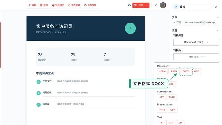Viewport: 222px width, 125px height.
Task: Select TXT text format
Action: 161,123
